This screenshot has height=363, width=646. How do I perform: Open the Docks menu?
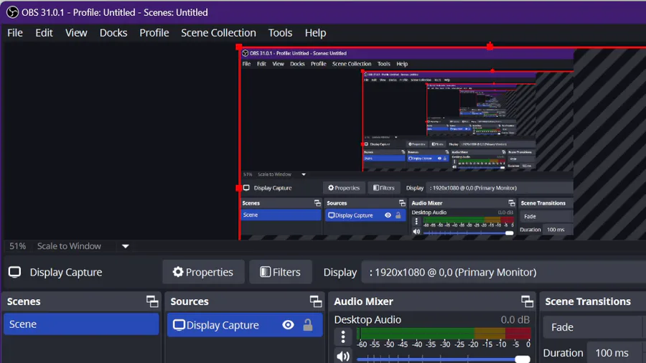pyautogui.click(x=113, y=33)
